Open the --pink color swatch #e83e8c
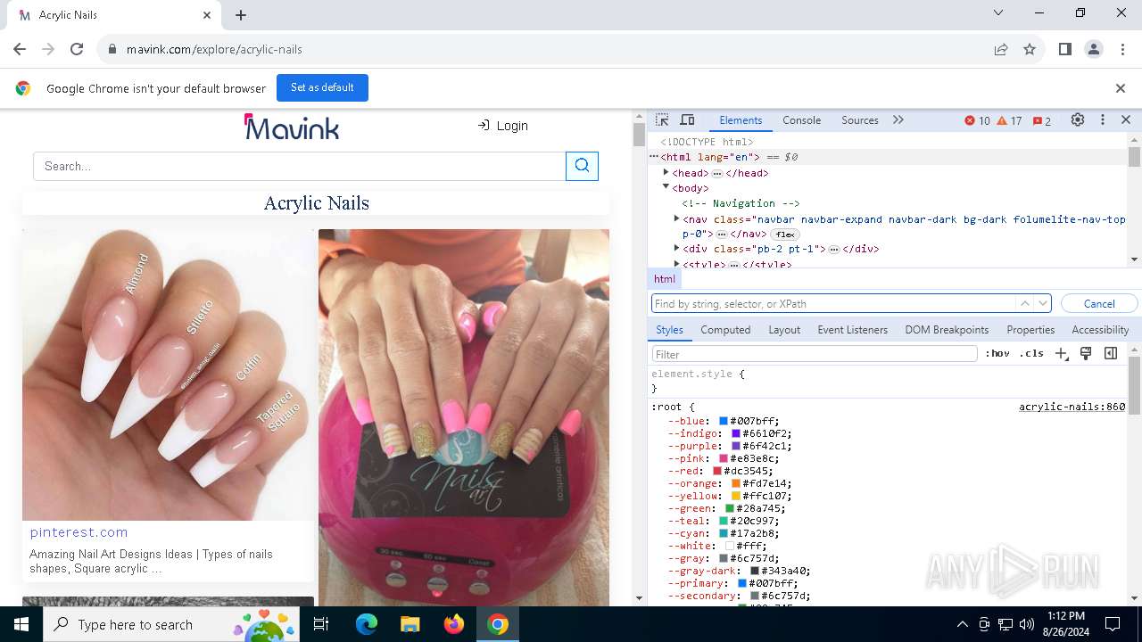The image size is (1142, 642). click(724, 458)
